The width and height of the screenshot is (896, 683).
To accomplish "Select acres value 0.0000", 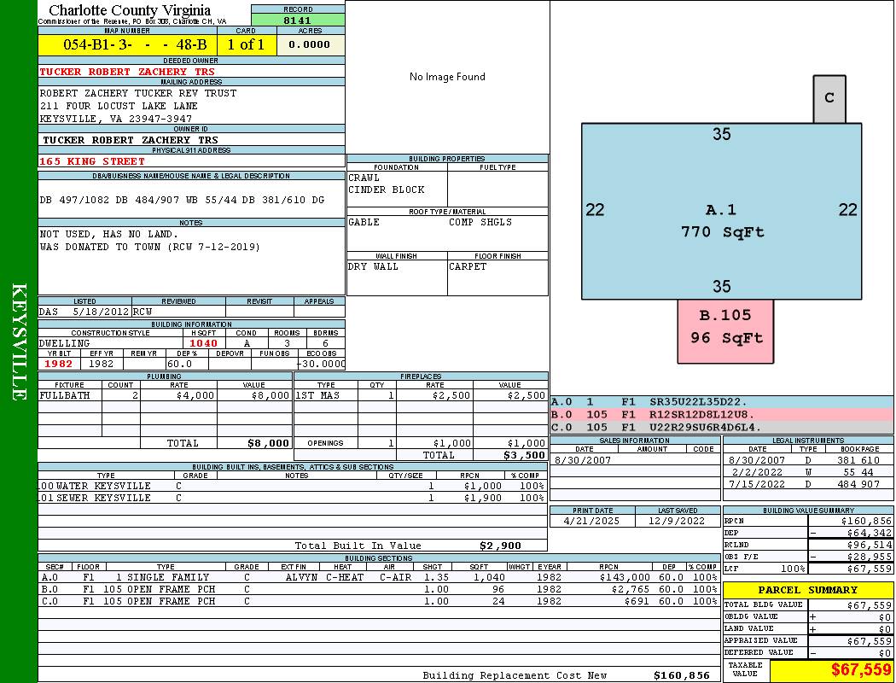I will [309, 44].
